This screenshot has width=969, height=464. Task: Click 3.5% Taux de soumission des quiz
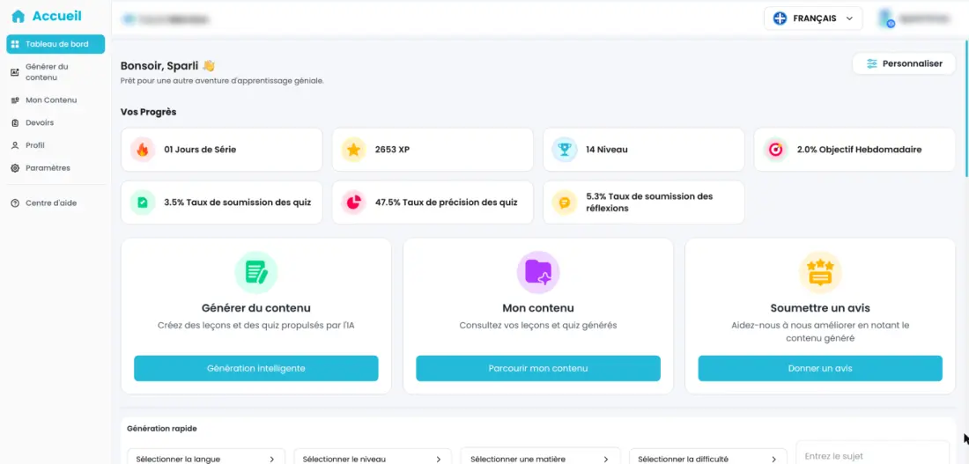tap(237, 203)
